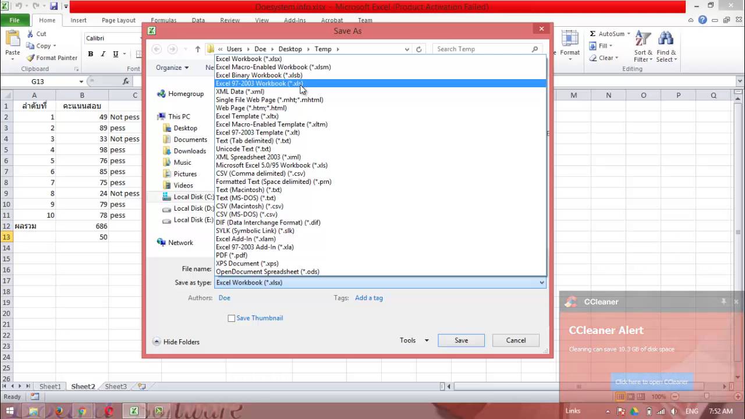Click the Windows Start button

pos(10,411)
